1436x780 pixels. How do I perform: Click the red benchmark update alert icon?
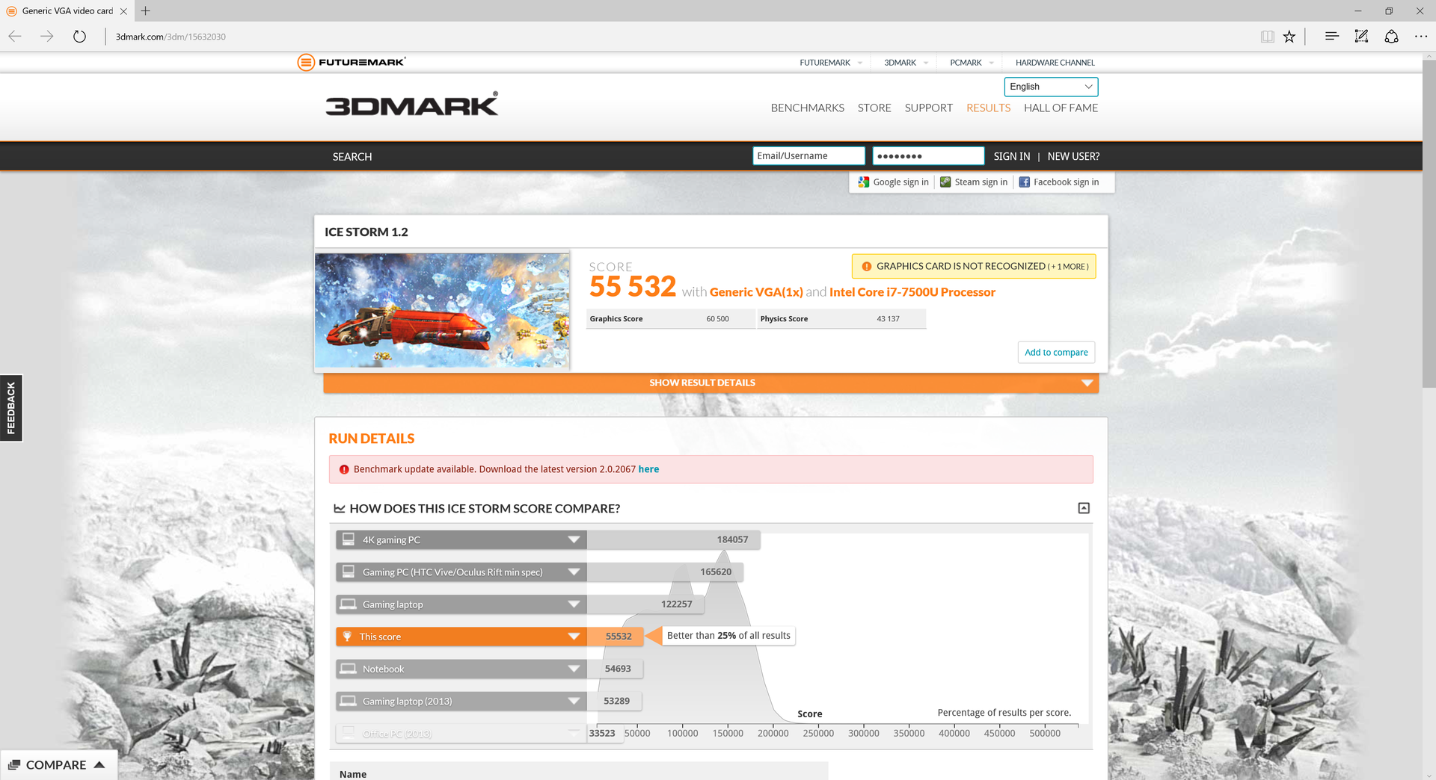[344, 469]
